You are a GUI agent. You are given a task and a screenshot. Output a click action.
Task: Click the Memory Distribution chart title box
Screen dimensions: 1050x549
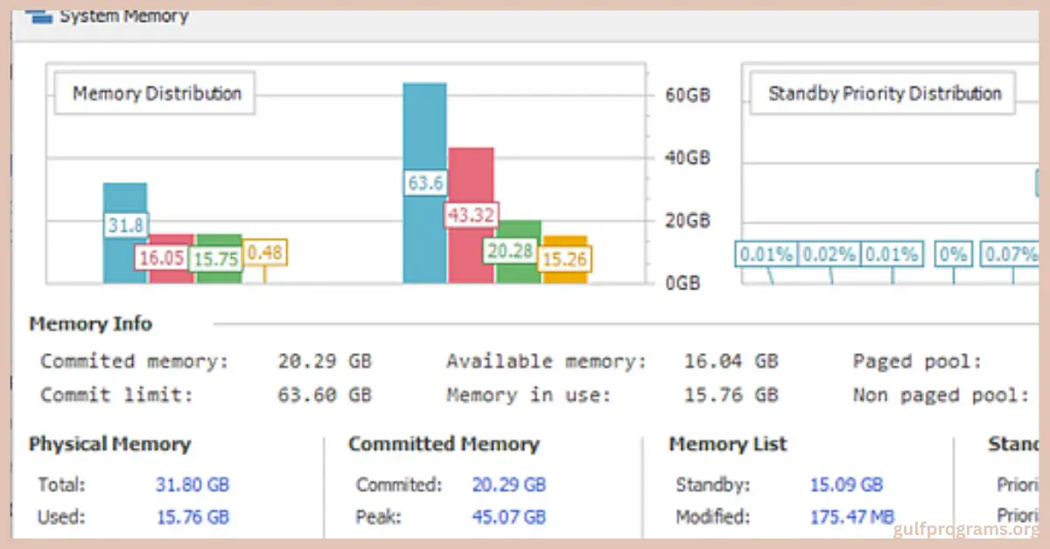(x=156, y=94)
